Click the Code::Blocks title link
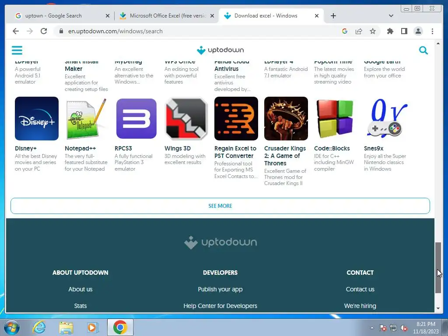Image resolution: width=448 pixels, height=336 pixels. [332, 148]
